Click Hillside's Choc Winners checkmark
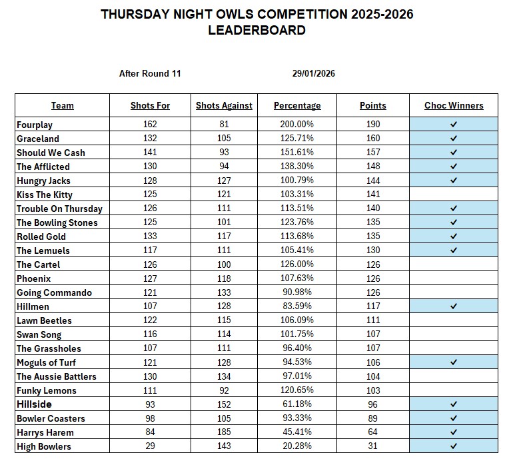Screen dimensions: 517x465 click(x=454, y=404)
